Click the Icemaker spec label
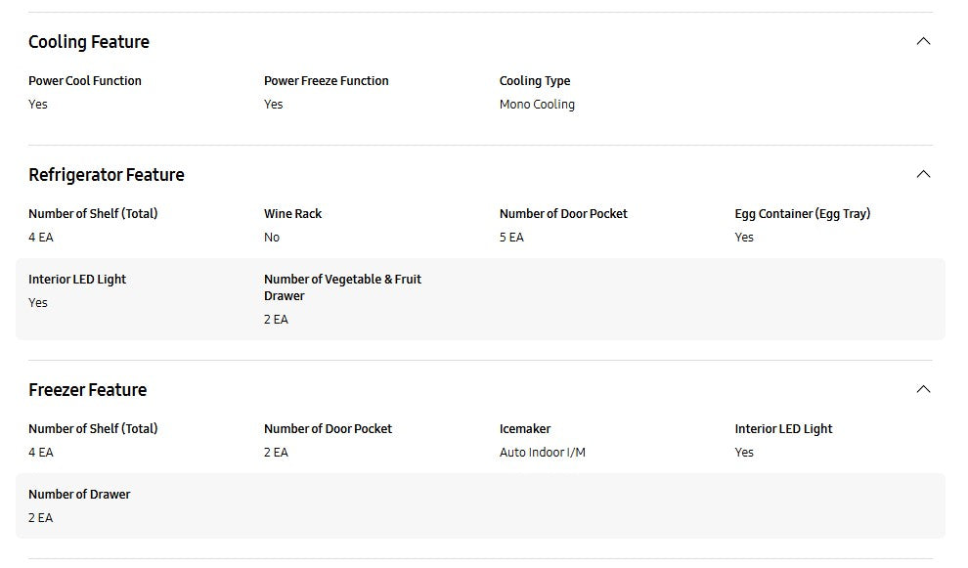Image resolution: width=968 pixels, height=568 pixels. pyautogui.click(x=525, y=429)
